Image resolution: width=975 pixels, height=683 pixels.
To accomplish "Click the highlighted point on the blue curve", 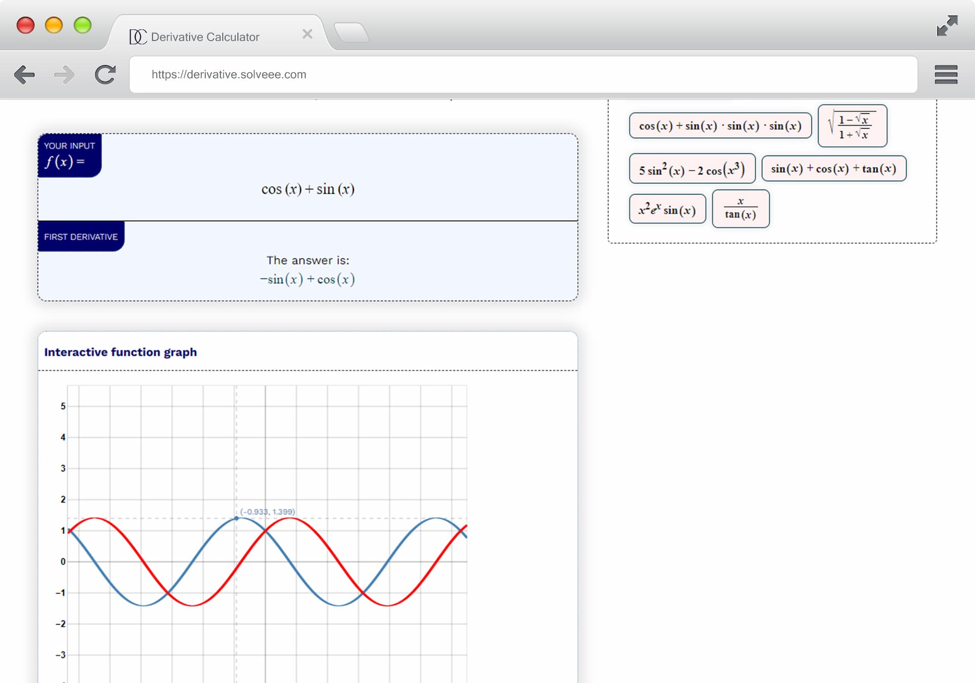I will [236, 518].
